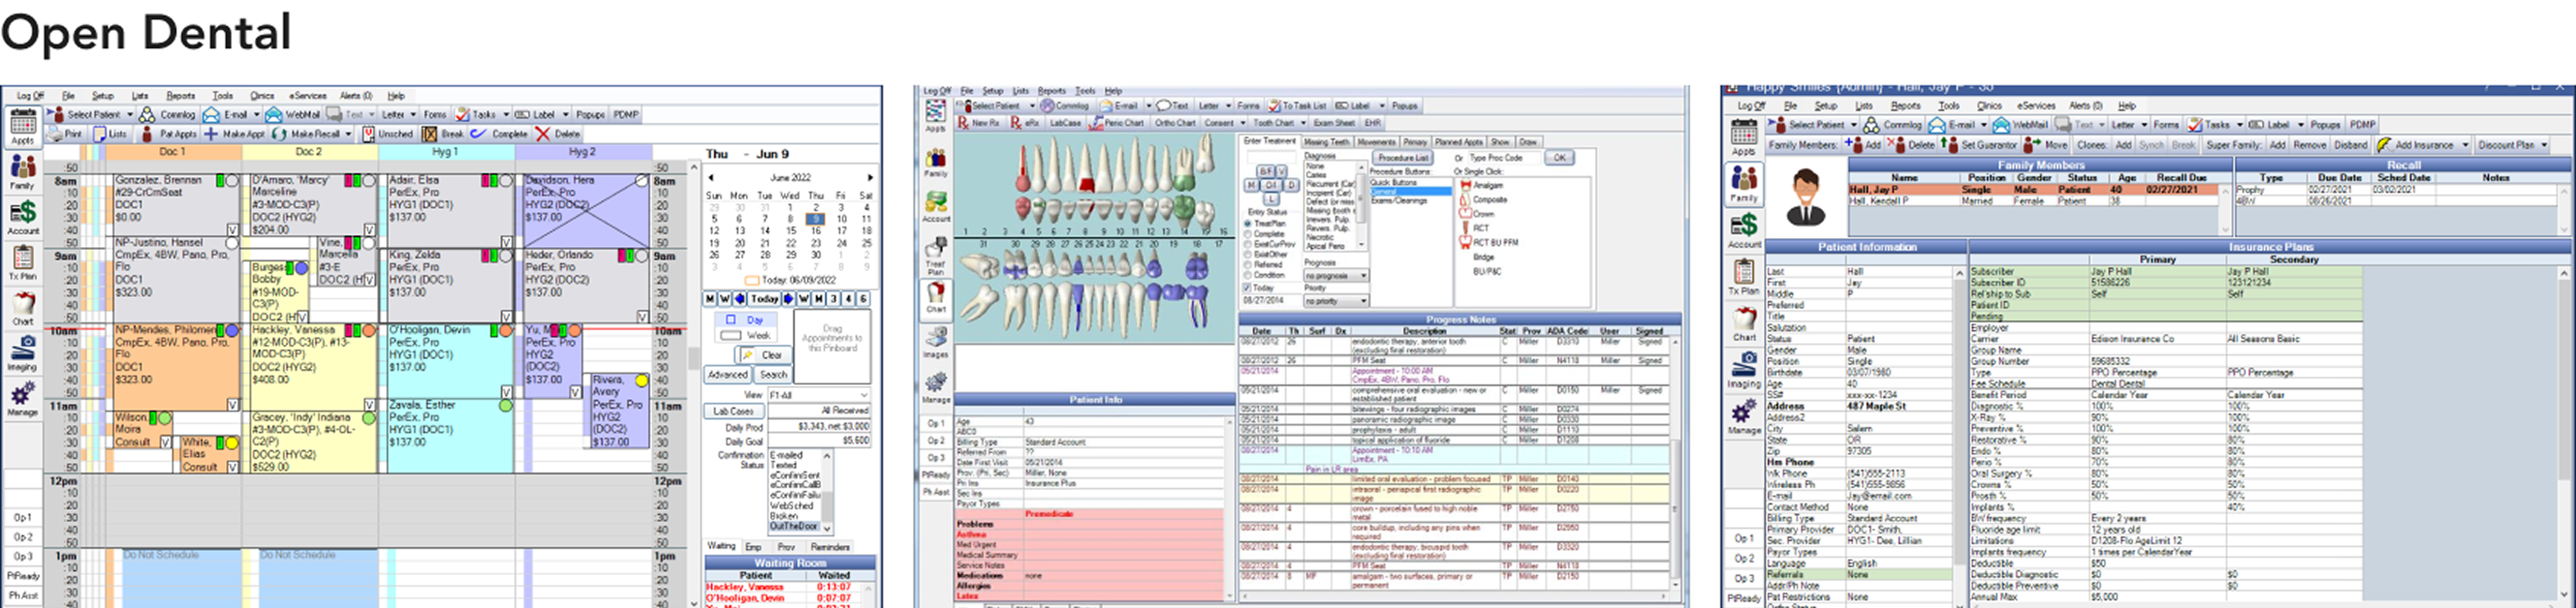The width and height of the screenshot is (2576, 608).
Task: Open WebMail in the schedule window toolbar
Action: 293,115
